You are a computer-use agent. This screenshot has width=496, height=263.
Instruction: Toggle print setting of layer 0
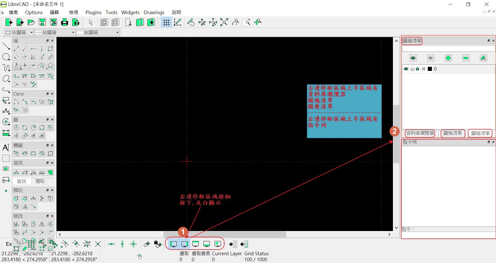pyautogui.click(x=417, y=69)
